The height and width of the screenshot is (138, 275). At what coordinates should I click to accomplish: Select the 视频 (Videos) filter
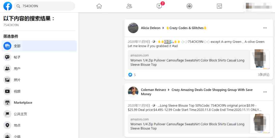tap(39, 91)
